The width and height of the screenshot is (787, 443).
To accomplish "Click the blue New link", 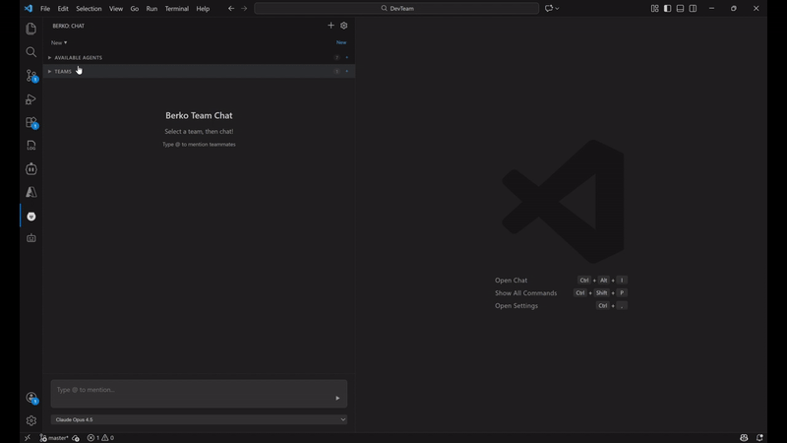I will 341,42.
